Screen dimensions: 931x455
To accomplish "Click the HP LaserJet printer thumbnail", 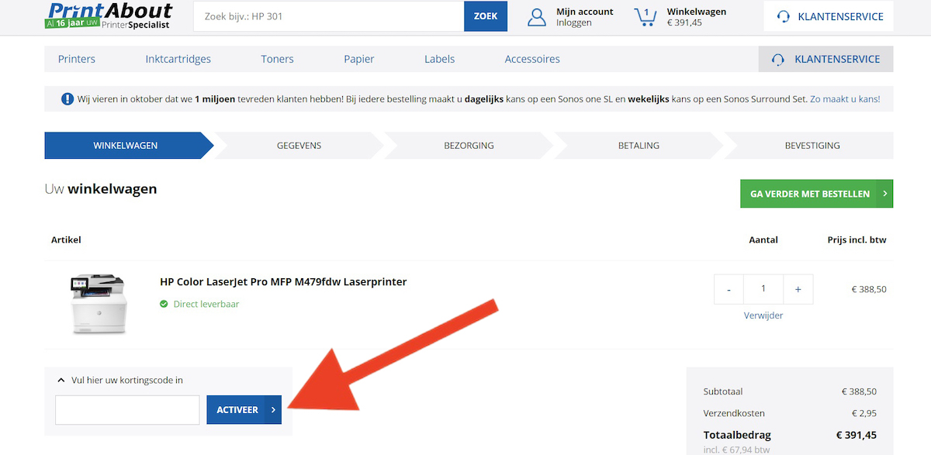I will pyautogui.click(x=97, y=303).
